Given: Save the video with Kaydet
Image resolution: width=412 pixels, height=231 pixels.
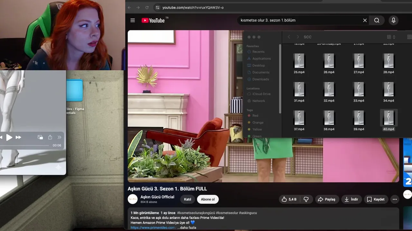Looking at the screenshot, I should [376, 199].
